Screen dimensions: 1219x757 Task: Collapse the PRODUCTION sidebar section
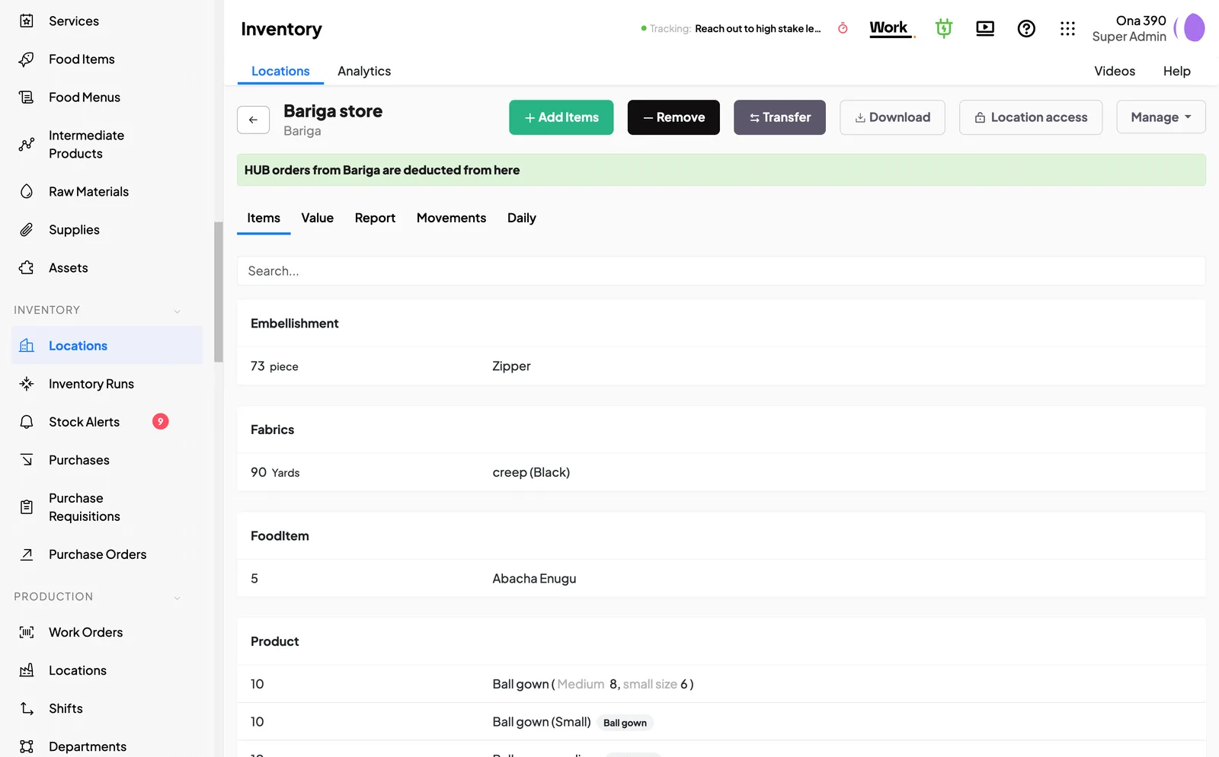[x=177, y=597]
